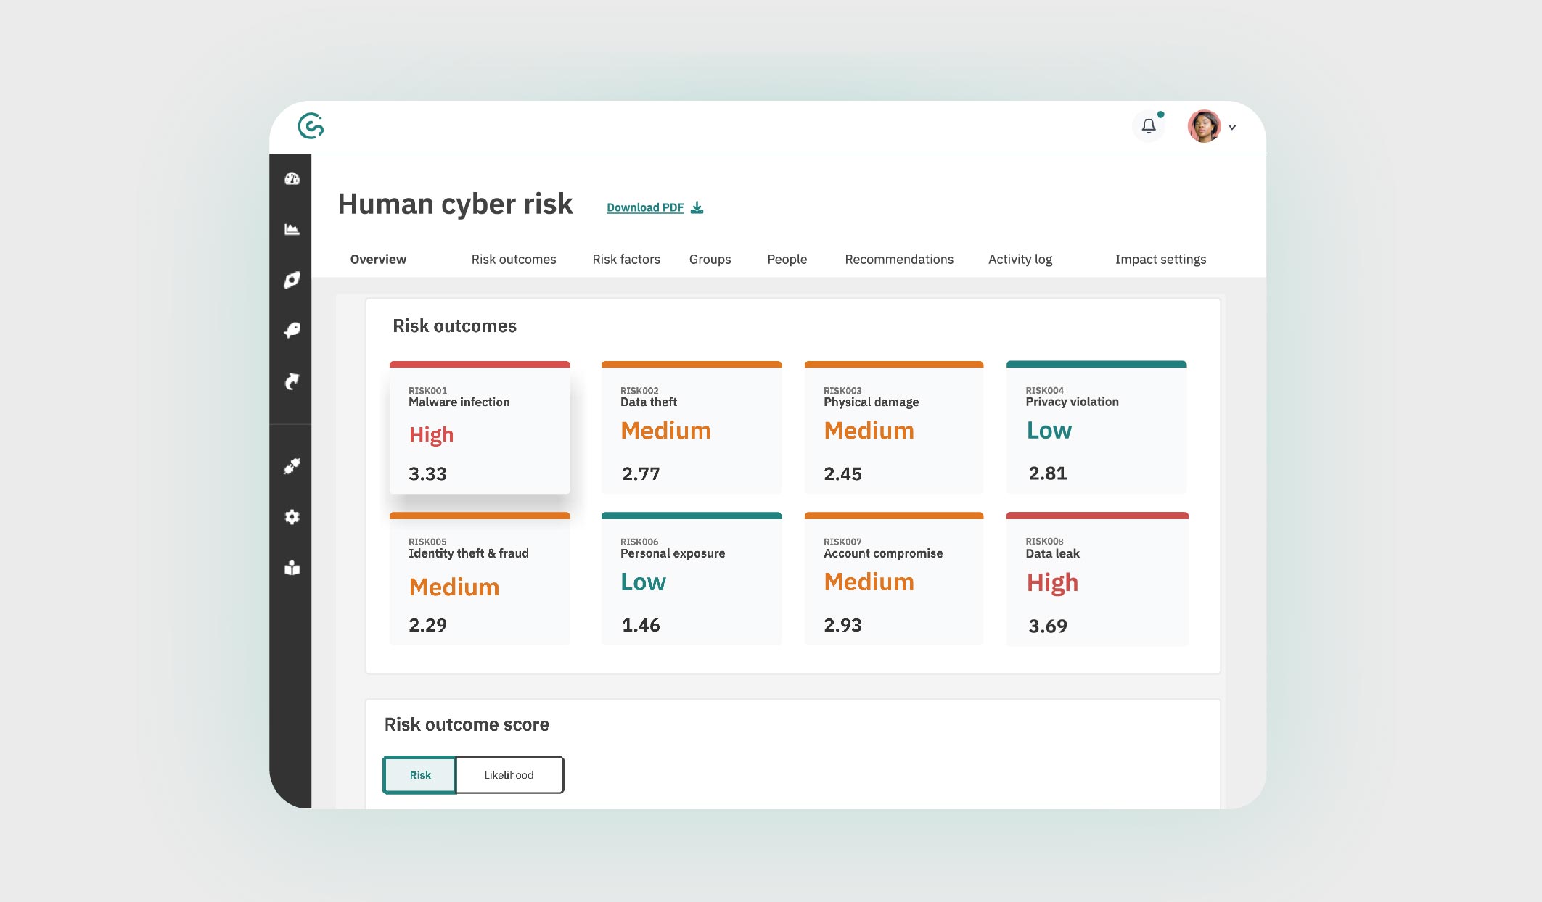View the Recommendations tab
This screenshot has width=1542, height=902.
(x=899, y=260)
